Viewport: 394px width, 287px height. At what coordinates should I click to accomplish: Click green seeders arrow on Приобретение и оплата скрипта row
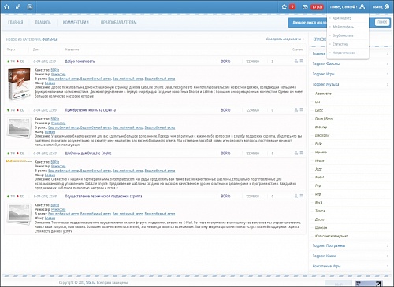coord(8,110)
